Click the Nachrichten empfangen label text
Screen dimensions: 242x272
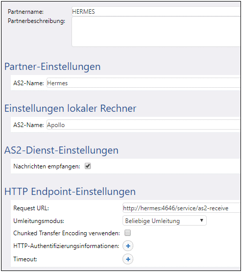pos(46,166)
